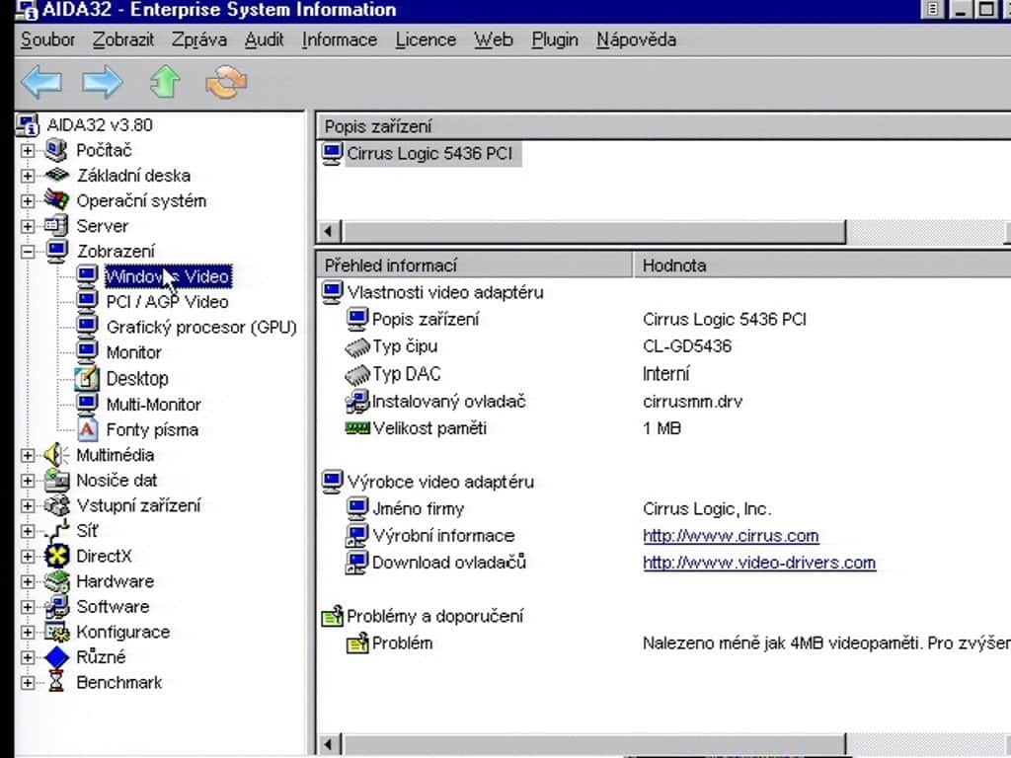
Task: Expand the Konfigurace tree node
Action: click(27, 632)
